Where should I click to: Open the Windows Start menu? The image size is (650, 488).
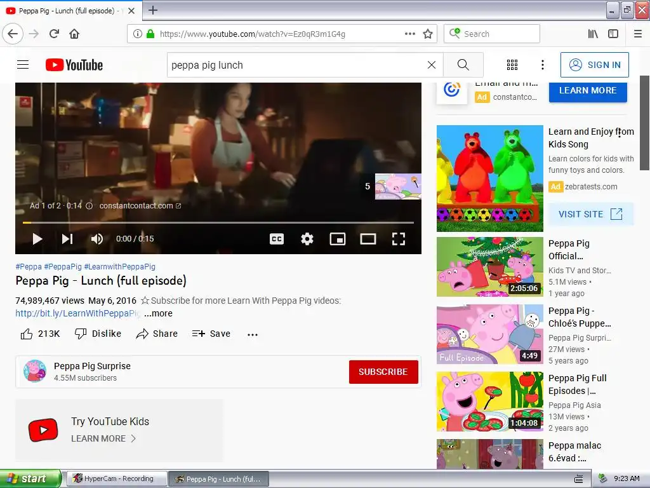[x=30, y=479]
